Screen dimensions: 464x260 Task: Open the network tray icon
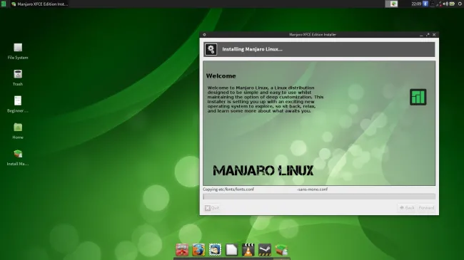(439, 4)
